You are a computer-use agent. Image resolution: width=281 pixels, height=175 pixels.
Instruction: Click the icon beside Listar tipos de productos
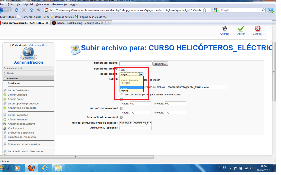pos(5,104)
